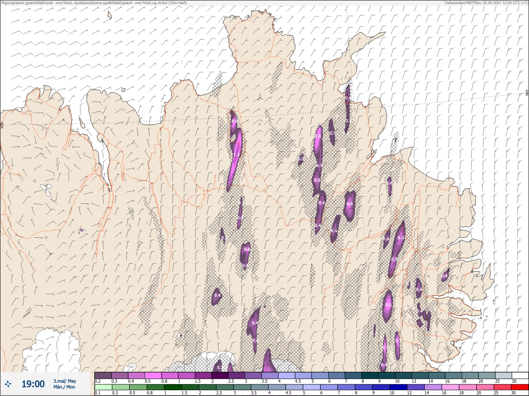This screenshot has height=396, width=529.
Task: Select the lightest green swatch starting lower legend
Action: pyautogui.click(x=103, y=387)
